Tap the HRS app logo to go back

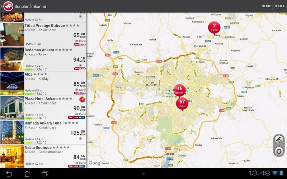(x=8, y=6)
